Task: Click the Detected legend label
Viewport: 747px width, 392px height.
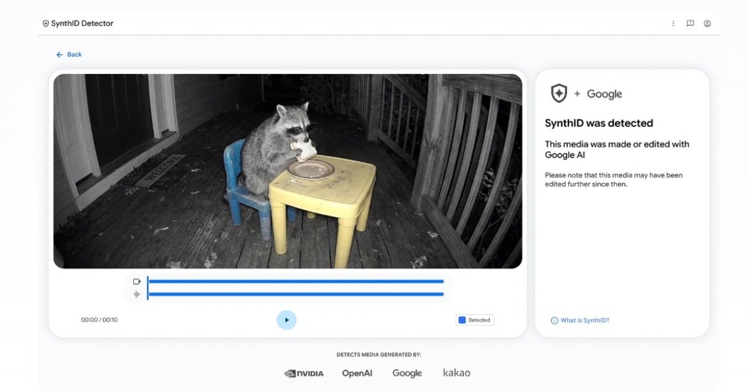Action: [479, 320]
